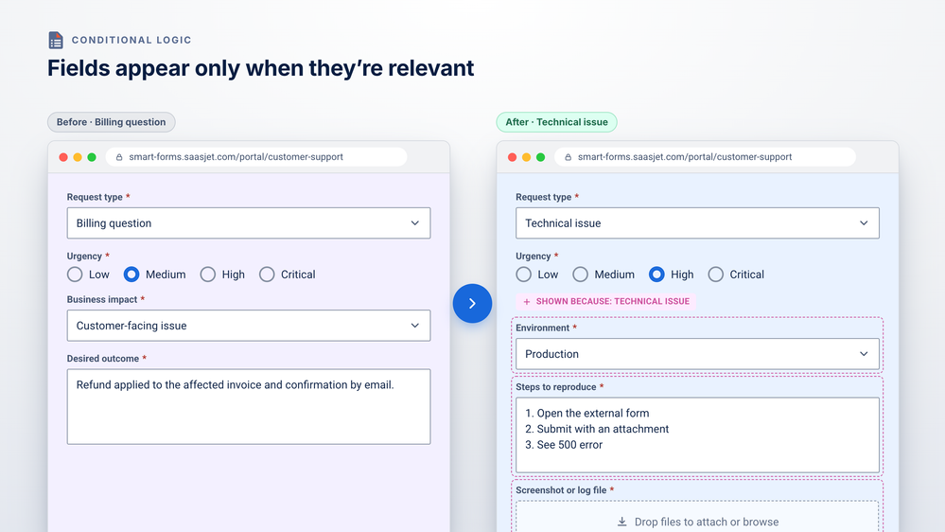
Task: Select High urgency in the Before form
Action: coord(208,275)
